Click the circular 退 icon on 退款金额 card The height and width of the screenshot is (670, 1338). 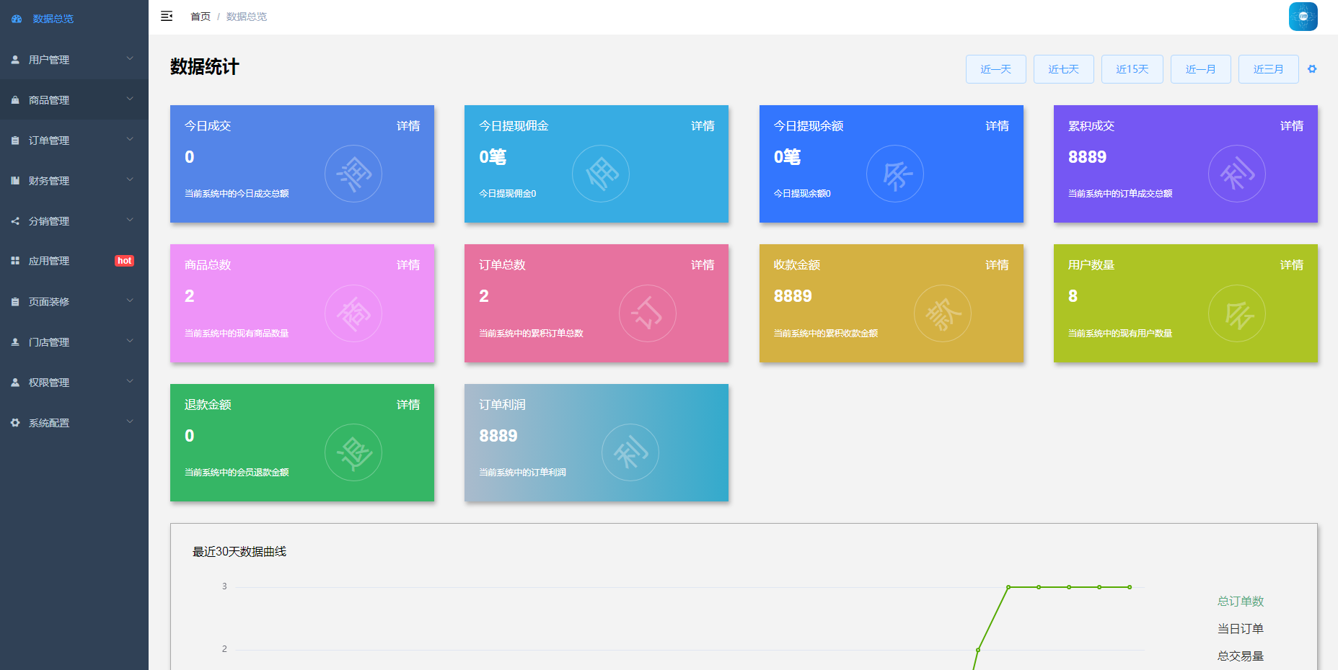click(x=353, y=452)
